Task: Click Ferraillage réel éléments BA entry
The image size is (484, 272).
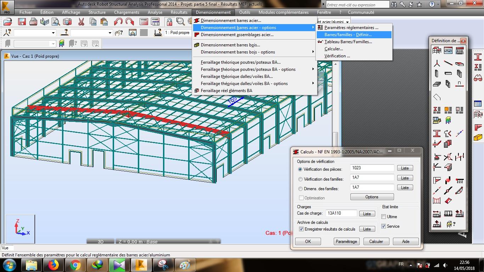Action: [x=254, y=91]
